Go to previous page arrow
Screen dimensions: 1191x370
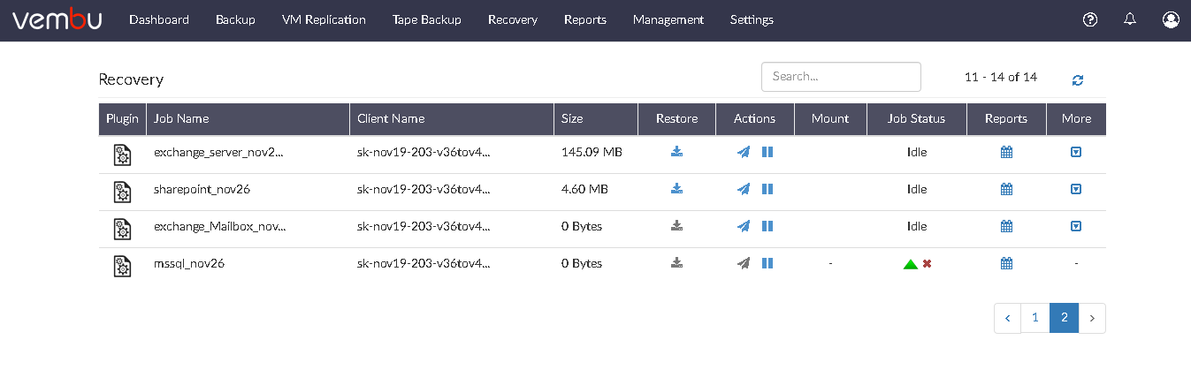click(x=1007, y=318)
